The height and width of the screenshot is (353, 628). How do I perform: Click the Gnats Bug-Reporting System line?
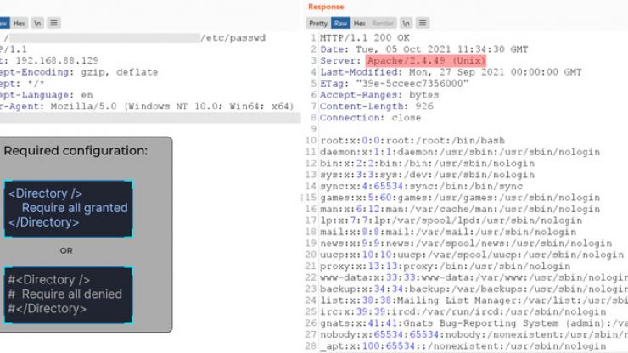click(x=474, y=323)
